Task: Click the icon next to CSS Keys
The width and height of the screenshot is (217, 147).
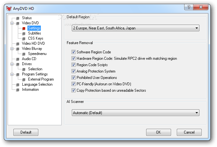Action: click(24, 39)
